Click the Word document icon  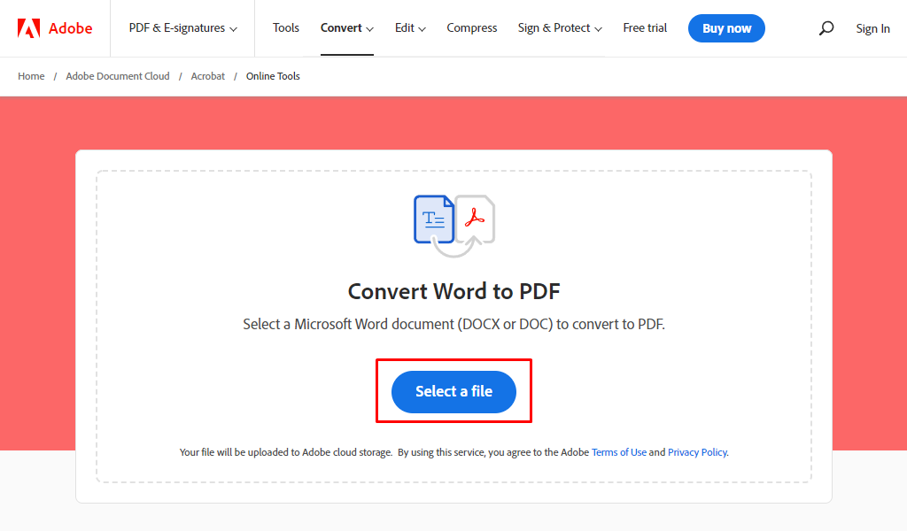pos(433,219)
